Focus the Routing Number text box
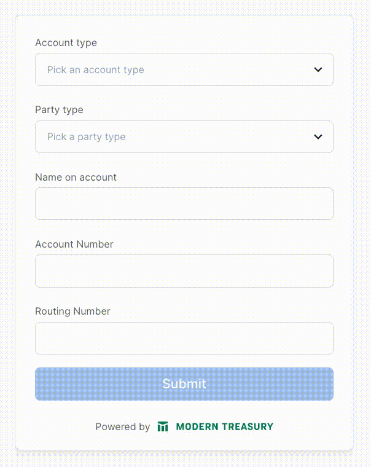The width and height of the screenshot is (371, 467). pyautogui.click(x=184, y=338)
